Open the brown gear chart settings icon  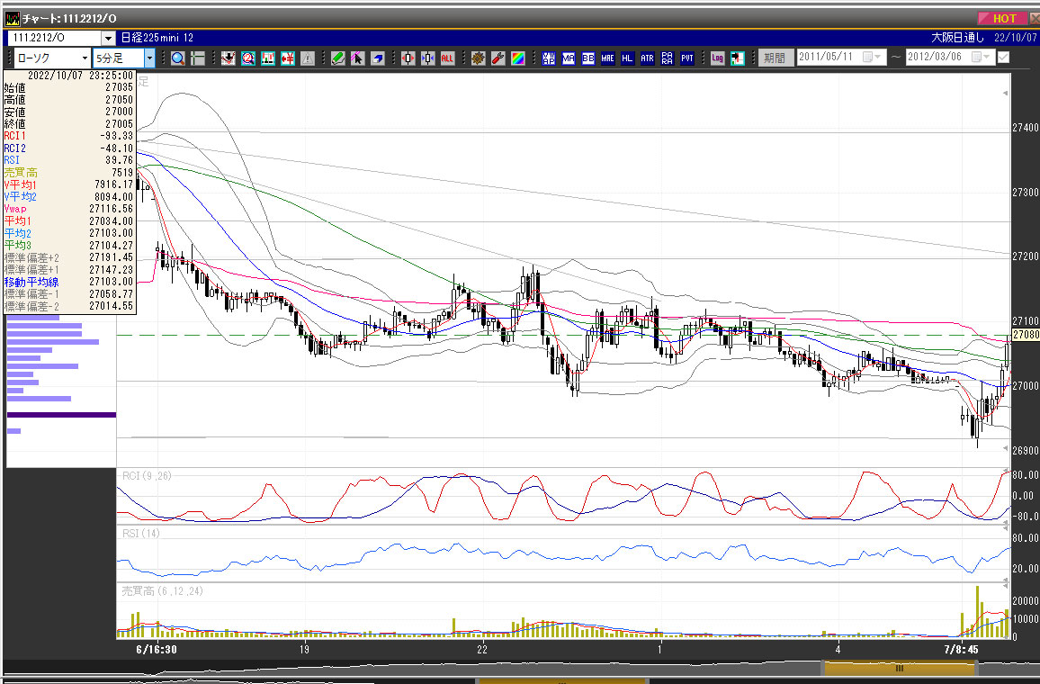click(479, 58)
